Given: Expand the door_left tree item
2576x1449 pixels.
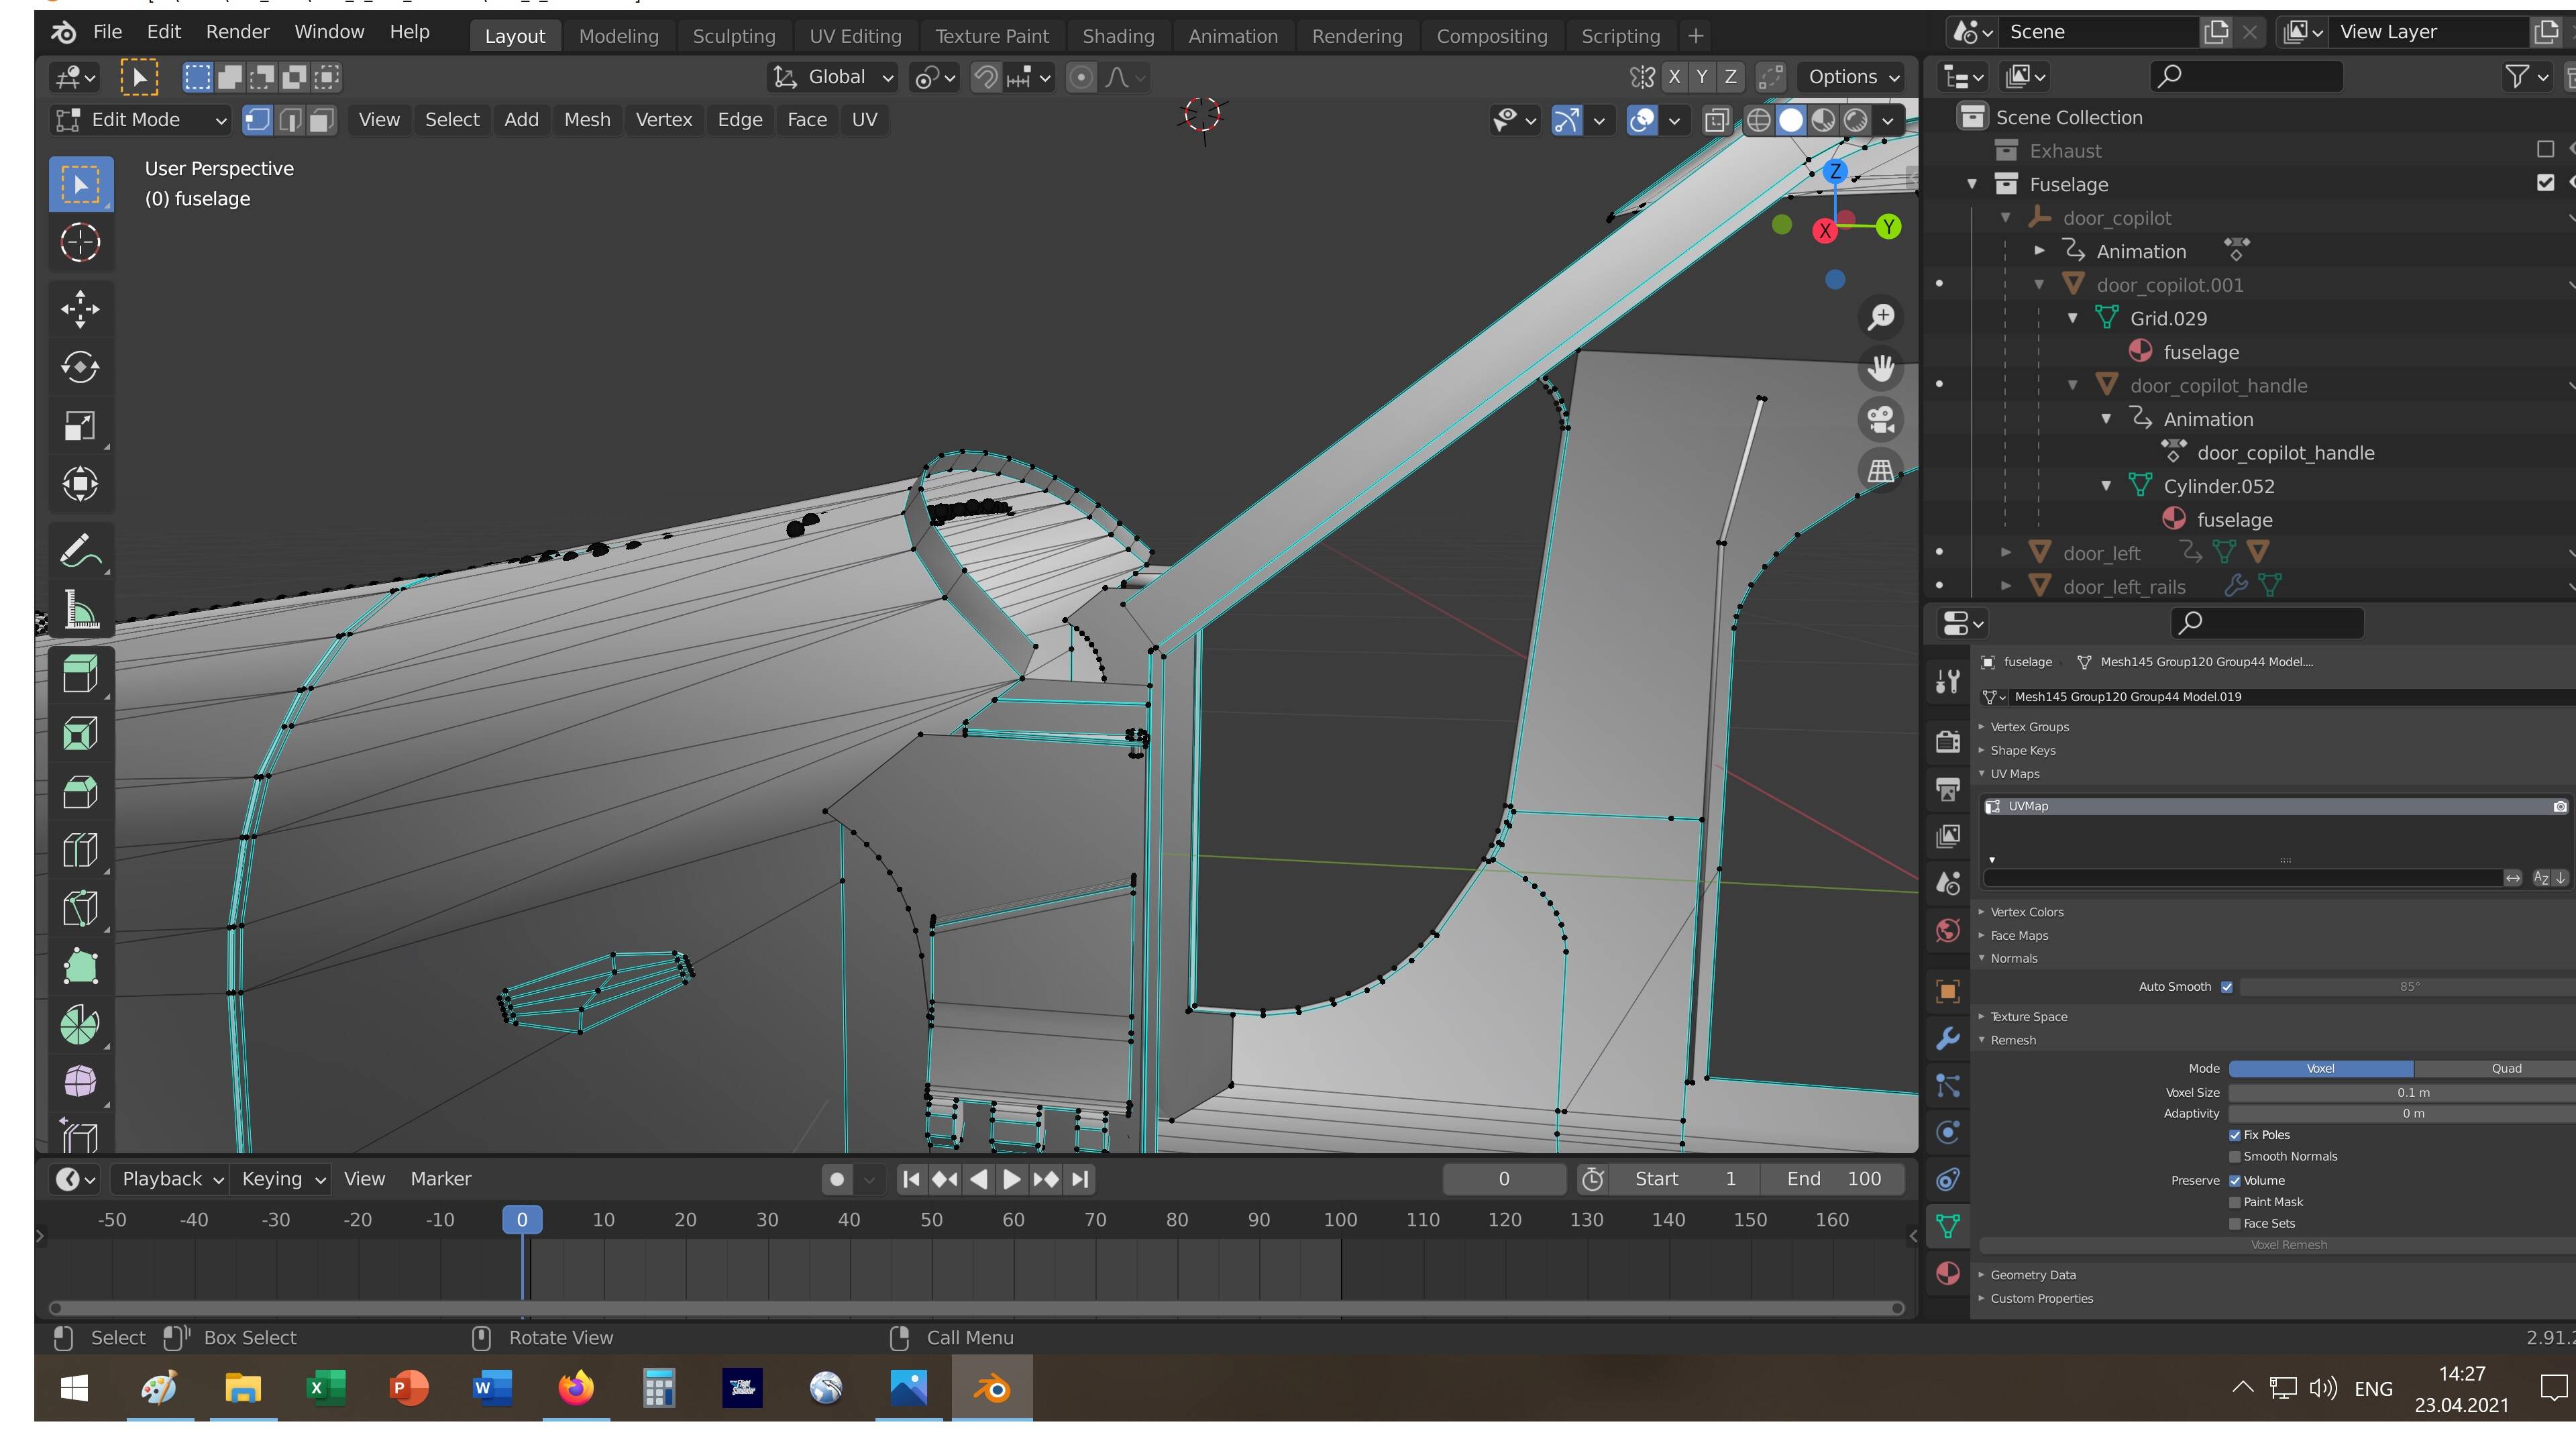Looking at the screenshot, I should (x=2005, y=553).
